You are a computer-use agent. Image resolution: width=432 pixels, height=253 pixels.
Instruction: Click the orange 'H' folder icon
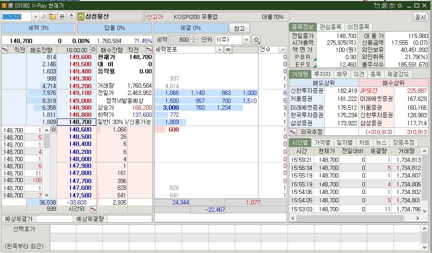tap(53, 17)
